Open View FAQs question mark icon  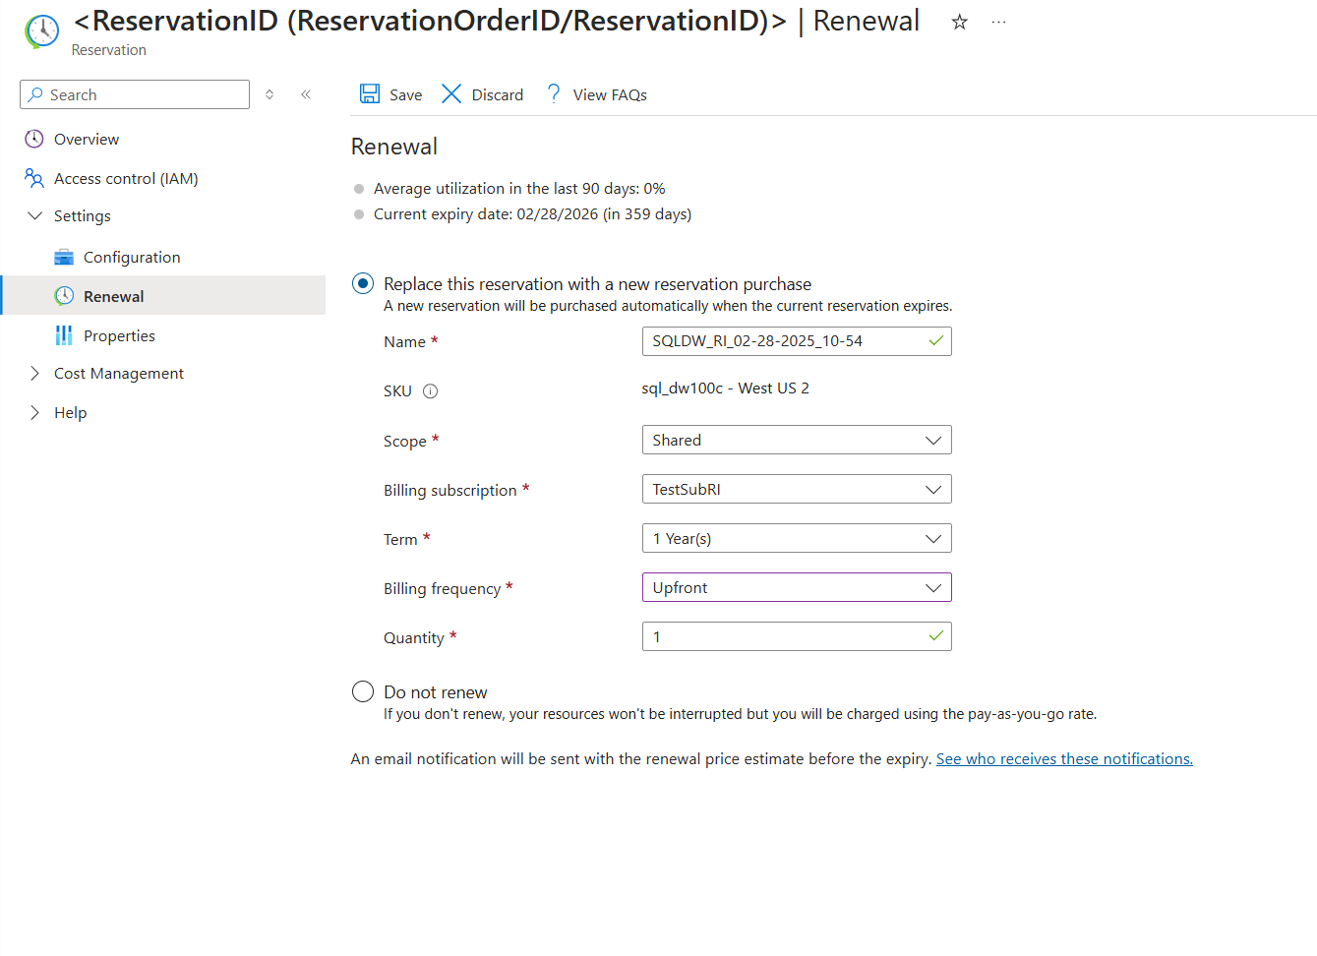click(554, 94)
